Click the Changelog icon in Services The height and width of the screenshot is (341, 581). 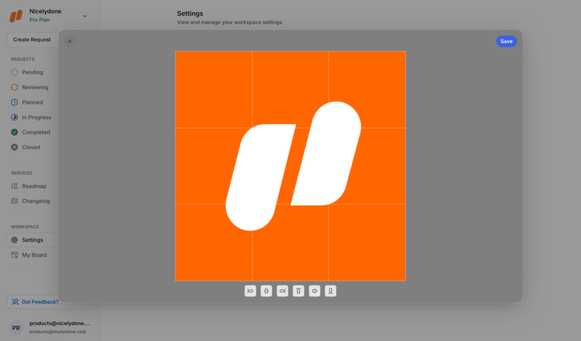click(15, 201)
